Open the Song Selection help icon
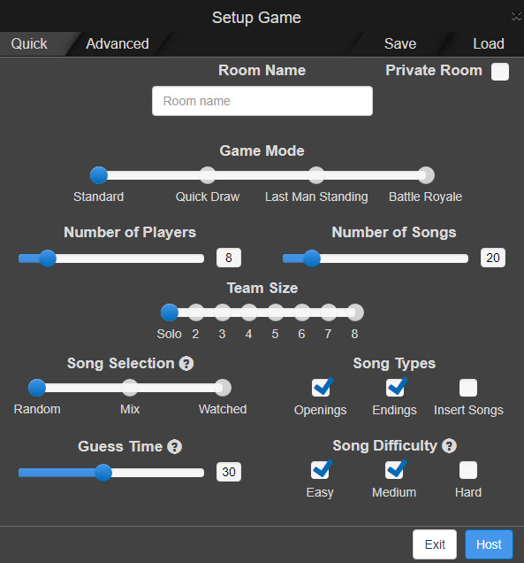Screen dimensions: 524x563 pyautogui.click(x=186, y=363)
